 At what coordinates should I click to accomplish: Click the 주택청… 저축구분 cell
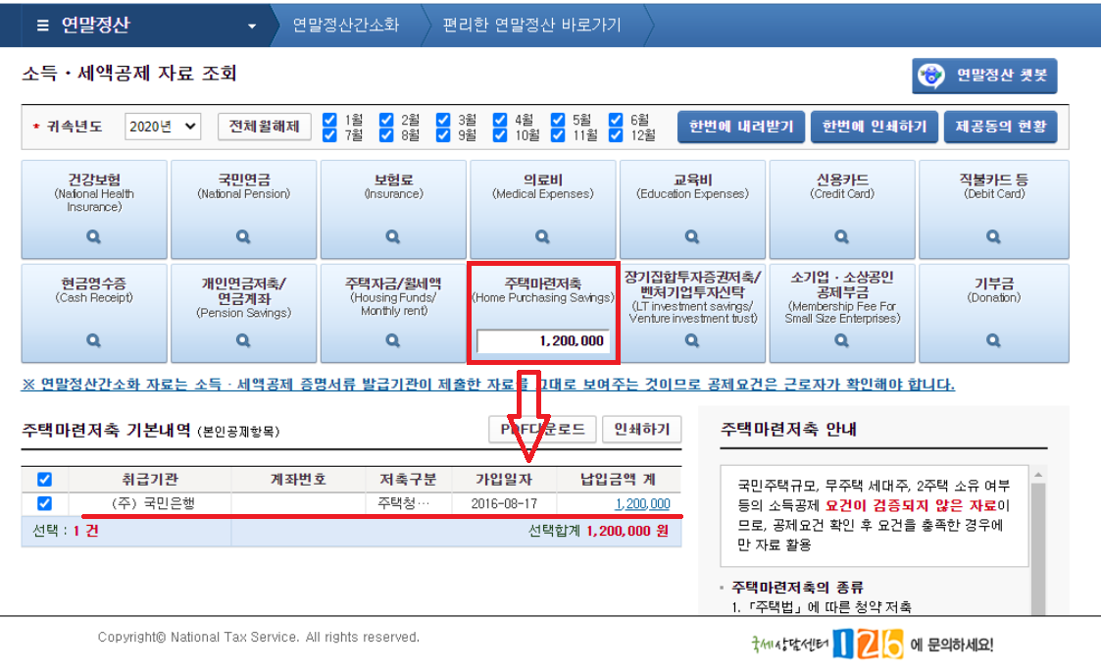409,504
